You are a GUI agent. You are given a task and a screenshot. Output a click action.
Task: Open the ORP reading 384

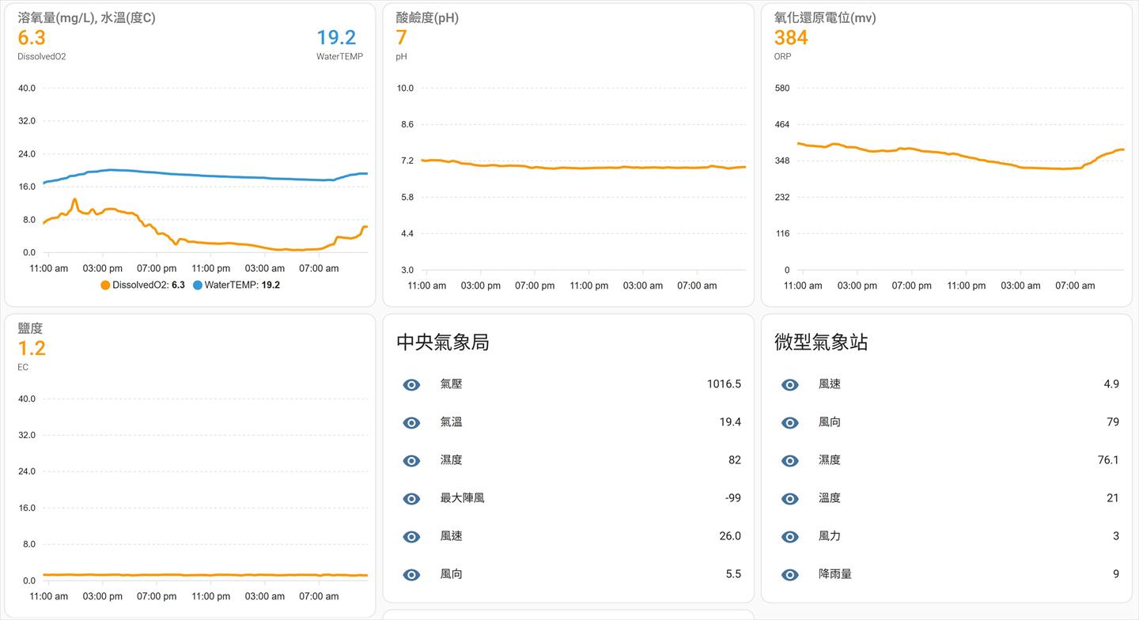coord(791,38)
